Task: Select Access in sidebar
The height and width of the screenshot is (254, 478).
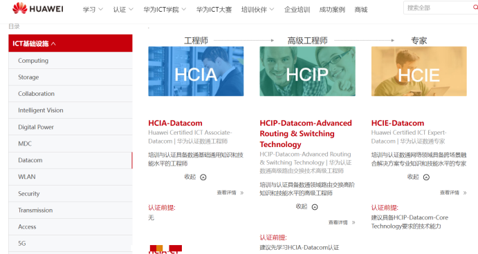Action: pos(71,226)
